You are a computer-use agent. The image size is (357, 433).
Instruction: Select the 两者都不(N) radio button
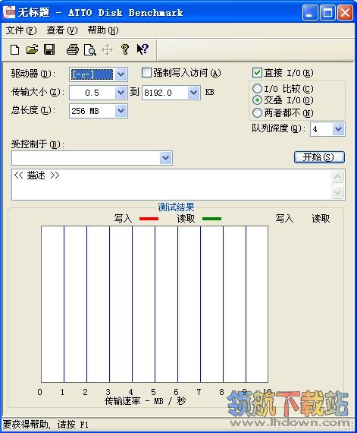(x=257, y=112)
